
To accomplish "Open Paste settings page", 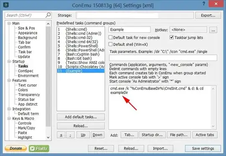I will [x=22, y=133].
